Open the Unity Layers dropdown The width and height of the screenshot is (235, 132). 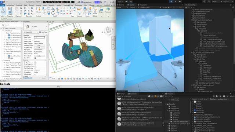217,1
